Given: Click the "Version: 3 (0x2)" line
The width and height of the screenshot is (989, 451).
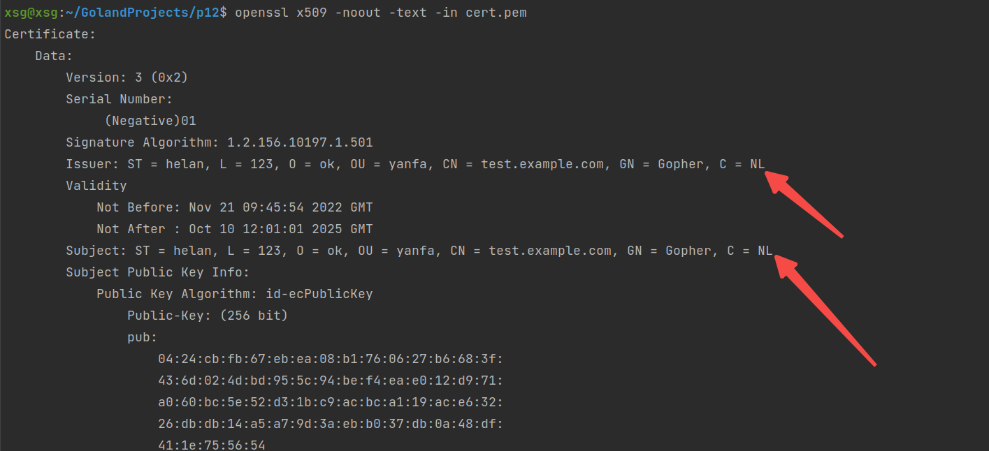Looking at the screenshot, I should pos(127,77).
